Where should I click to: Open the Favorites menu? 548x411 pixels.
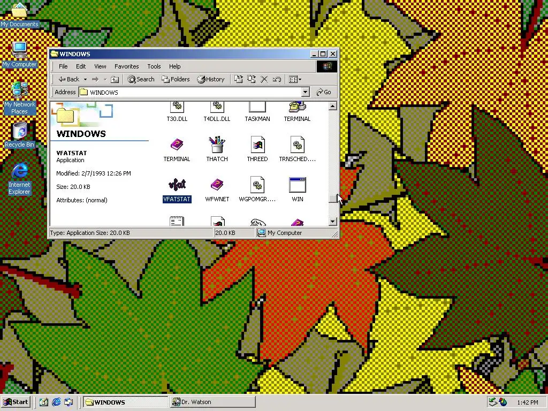coord(126,66)
